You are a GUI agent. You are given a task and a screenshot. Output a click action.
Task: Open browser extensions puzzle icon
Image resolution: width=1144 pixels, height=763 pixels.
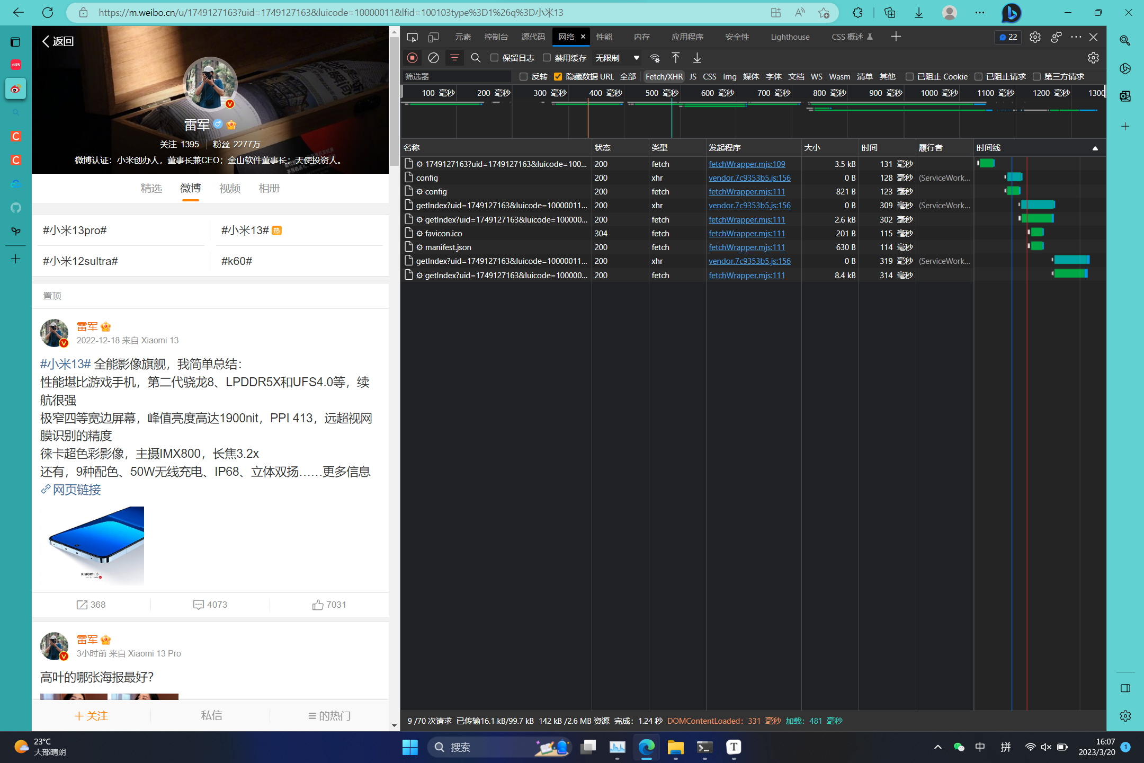(857, 13)
